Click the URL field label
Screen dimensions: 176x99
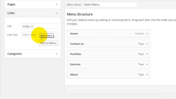[x=9, y=26]
